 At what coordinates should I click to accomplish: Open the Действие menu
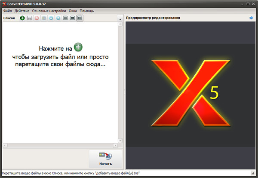(22, 10)
